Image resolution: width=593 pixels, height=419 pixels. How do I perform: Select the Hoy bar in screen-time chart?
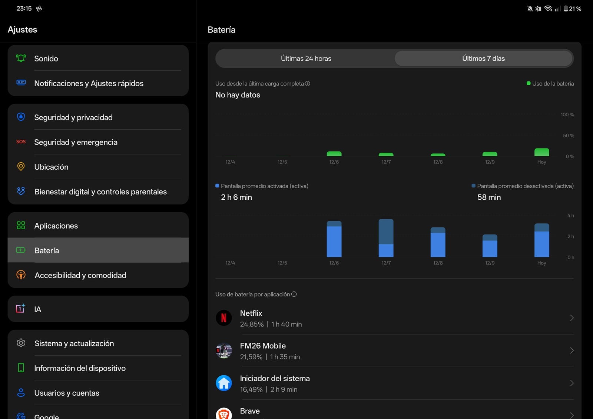[541, 241]
